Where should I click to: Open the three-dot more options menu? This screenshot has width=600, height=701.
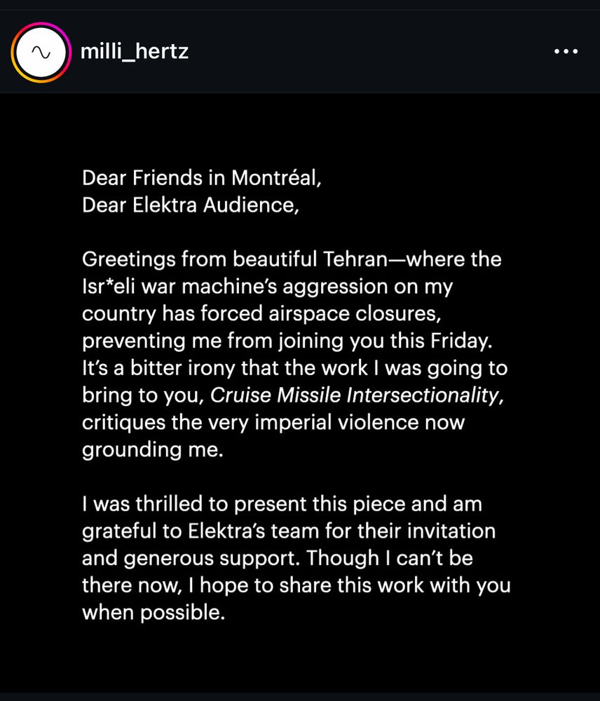[x=566, y=52]
